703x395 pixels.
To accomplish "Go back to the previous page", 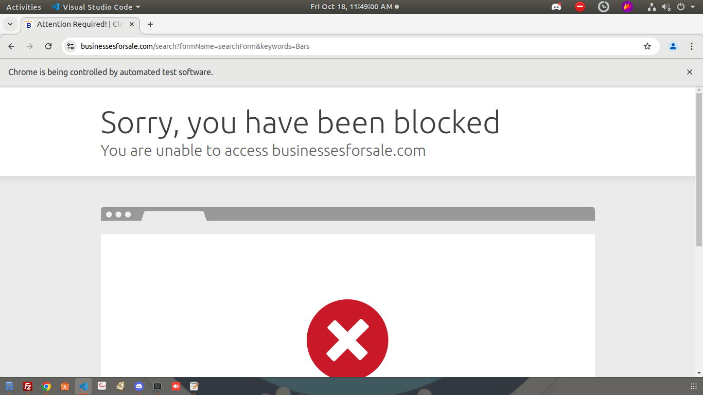I will click(11, 46).
